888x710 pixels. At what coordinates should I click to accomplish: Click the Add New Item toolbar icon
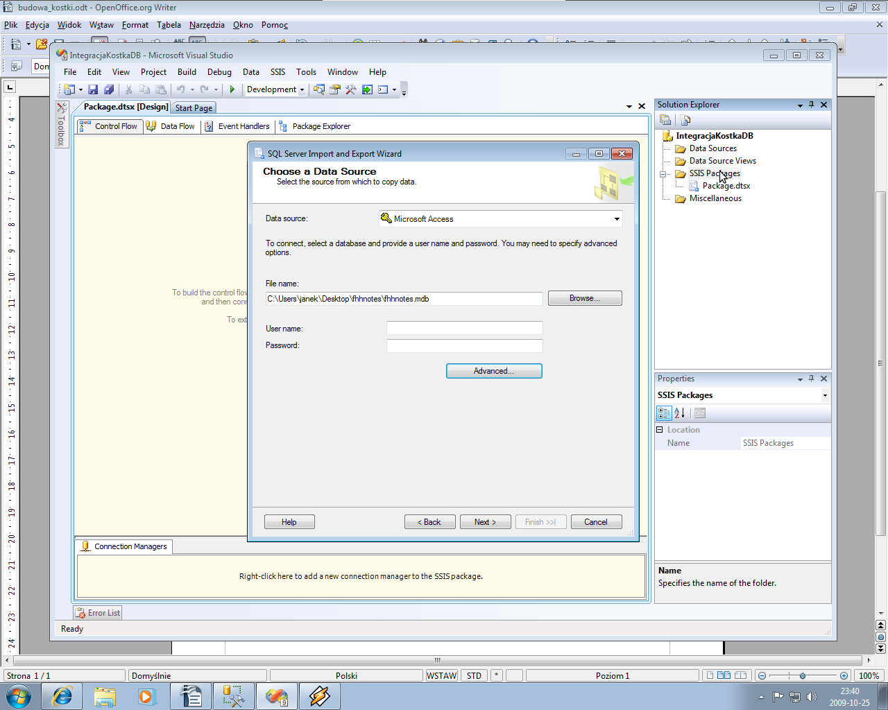tap(69, 89)
